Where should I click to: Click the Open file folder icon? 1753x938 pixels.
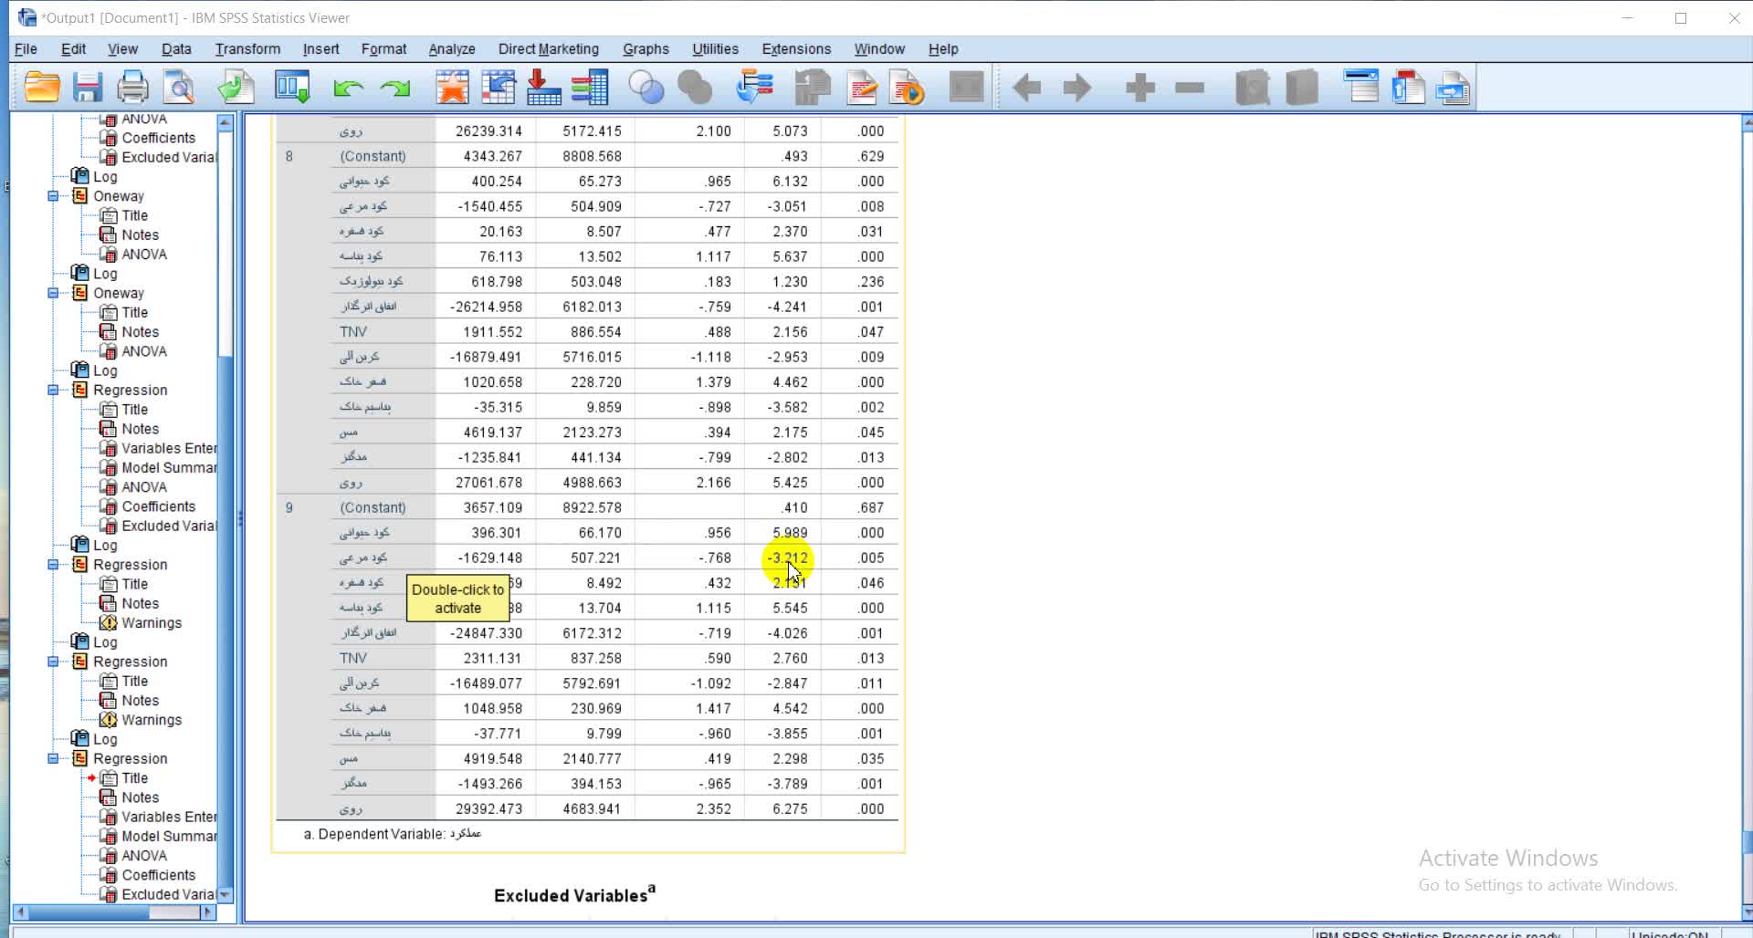point(42,88)
